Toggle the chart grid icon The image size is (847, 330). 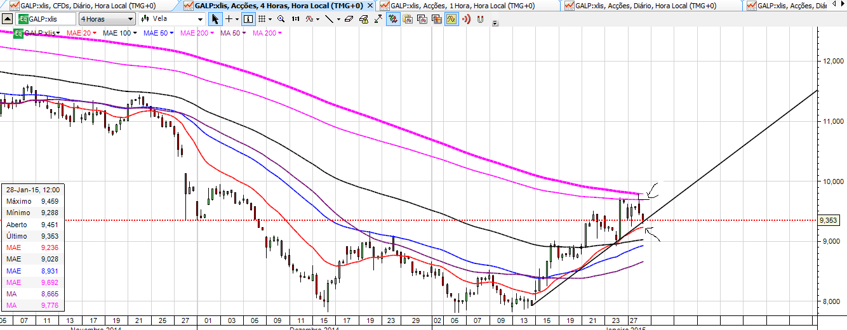262,19
